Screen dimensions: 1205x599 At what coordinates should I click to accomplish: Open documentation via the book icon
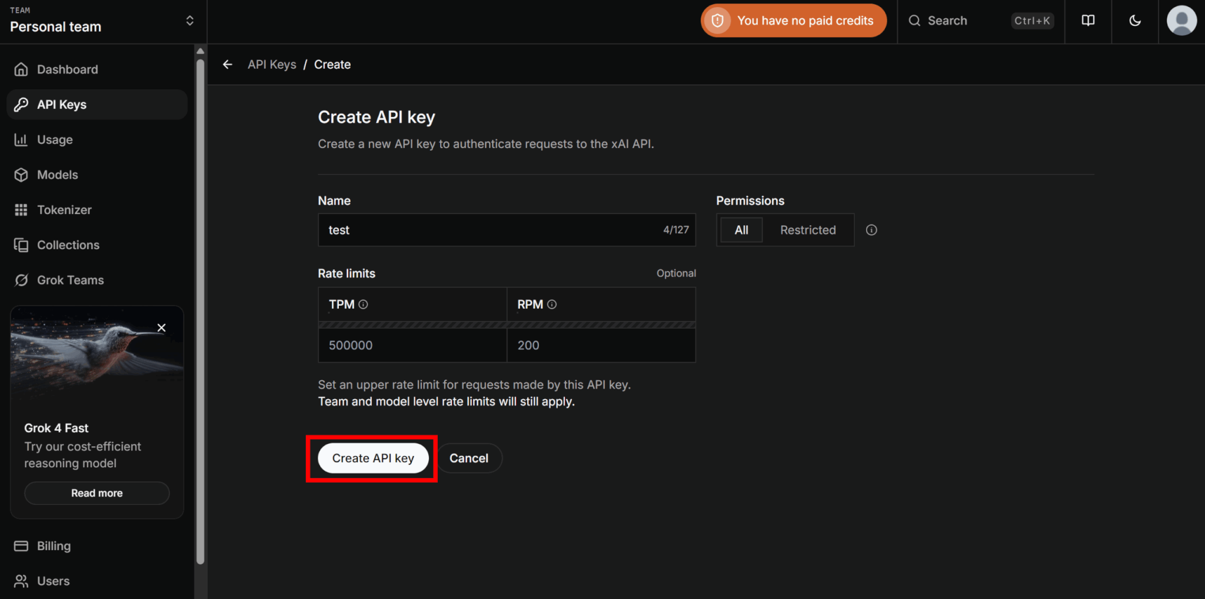(1088, 21)
